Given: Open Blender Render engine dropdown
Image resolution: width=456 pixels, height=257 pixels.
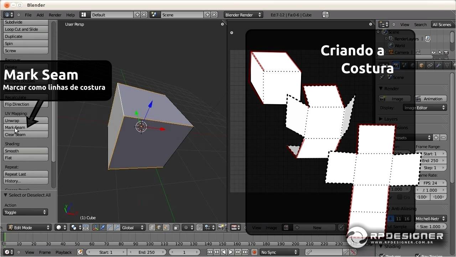Looking at the screenshot, I should point(243,15).
